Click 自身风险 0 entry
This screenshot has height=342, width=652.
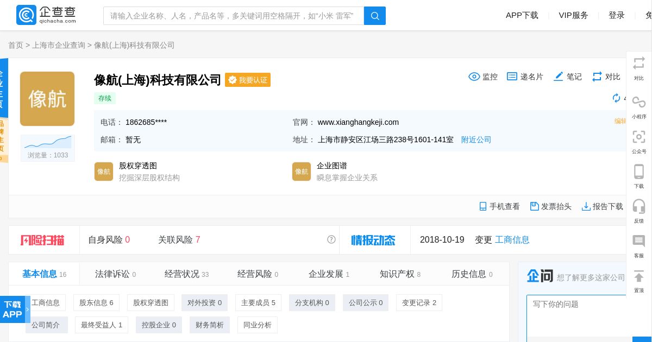coord(109,240)
